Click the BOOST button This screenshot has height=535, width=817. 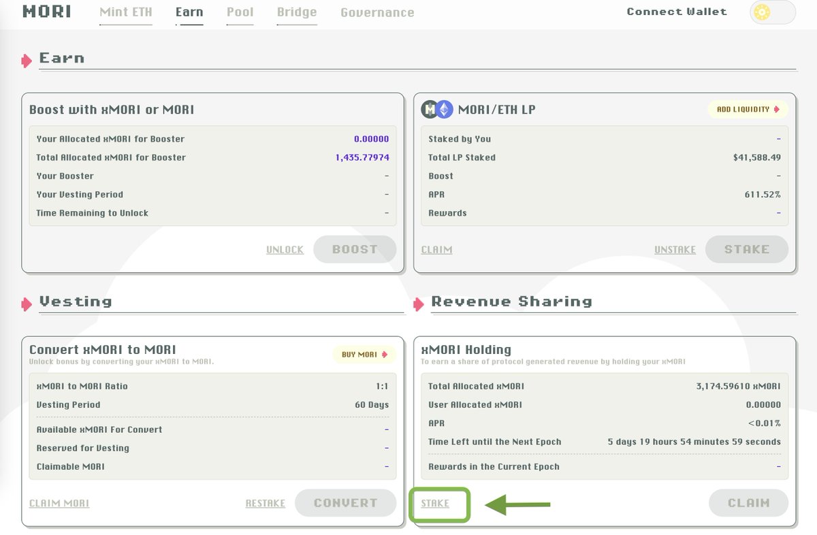click(x=355, y=249)
